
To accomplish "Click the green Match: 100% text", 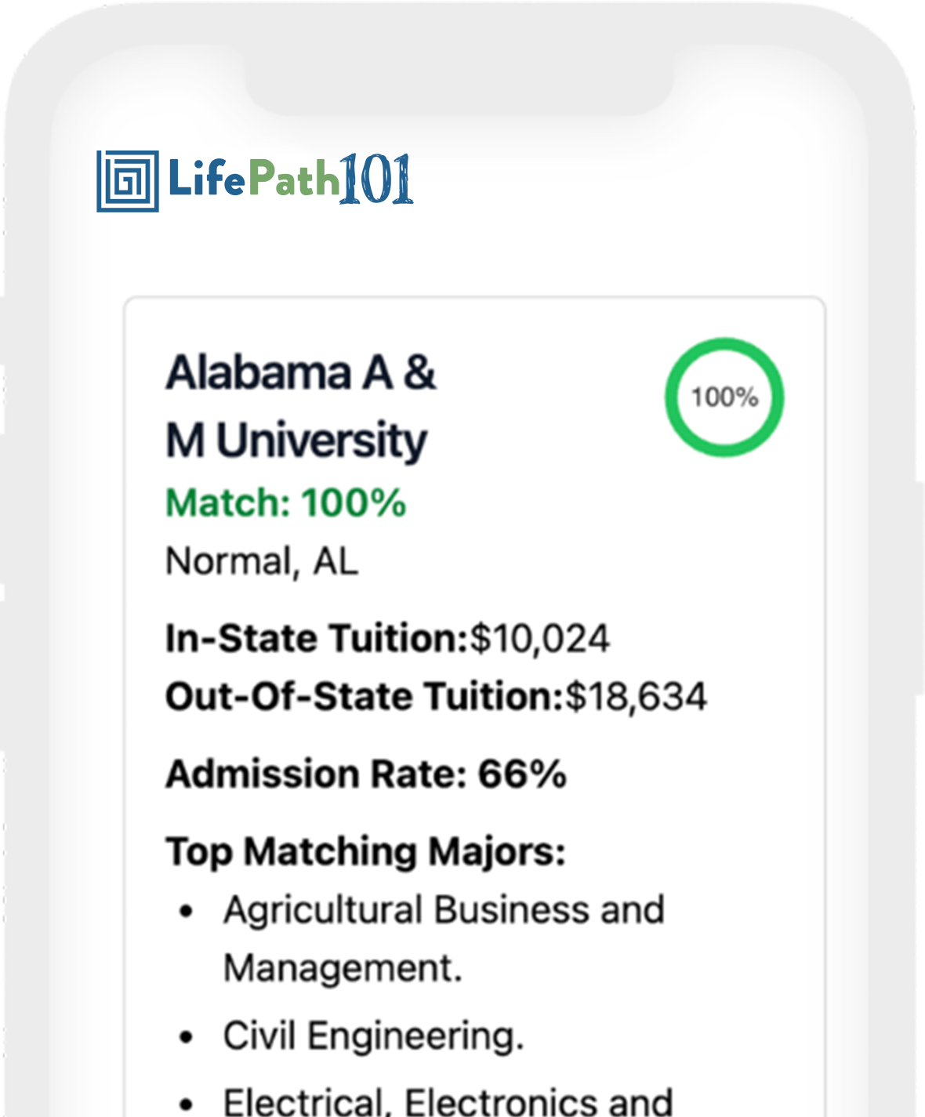I will tap(285, 502).
